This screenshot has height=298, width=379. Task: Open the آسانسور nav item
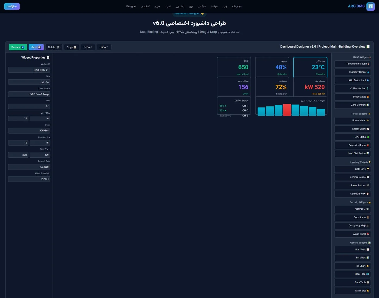pos(145,7)
